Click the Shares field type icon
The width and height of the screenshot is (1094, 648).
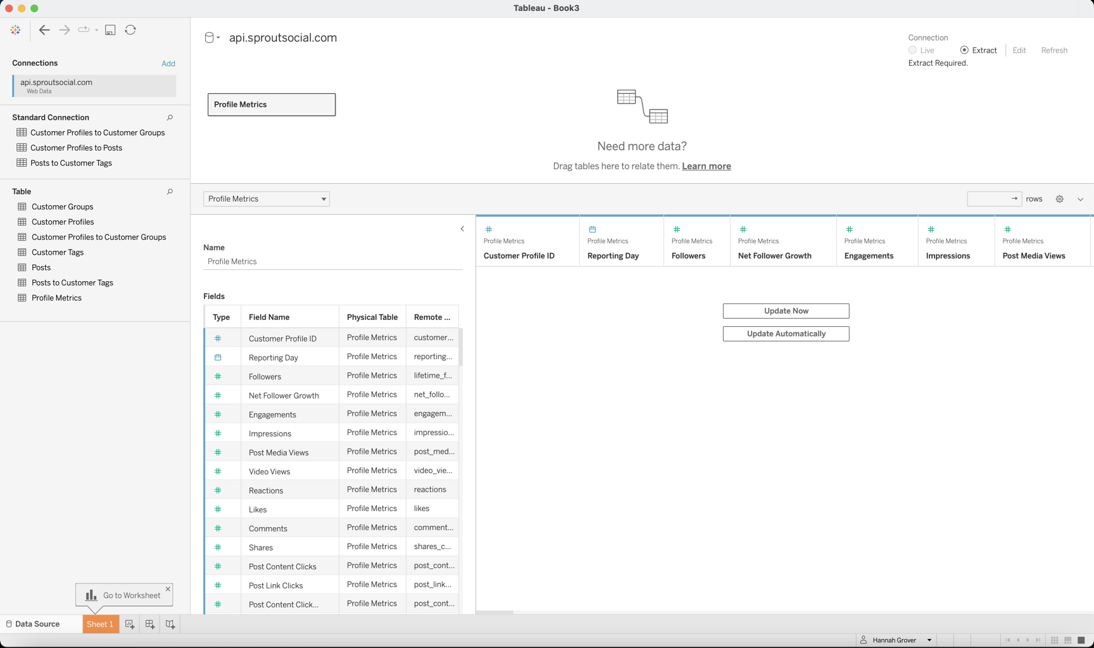218,547
